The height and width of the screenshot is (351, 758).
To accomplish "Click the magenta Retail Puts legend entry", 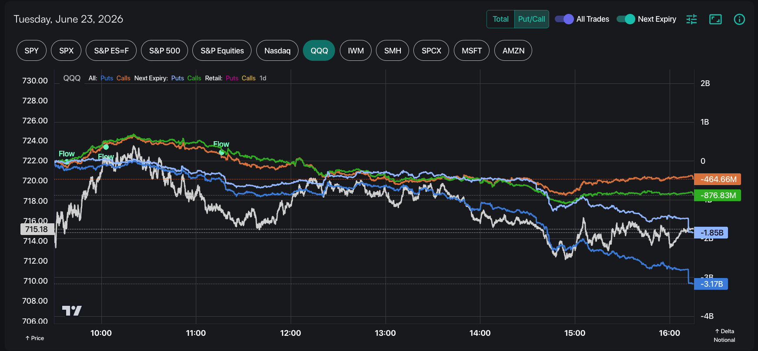I will (x=232, y=78).
